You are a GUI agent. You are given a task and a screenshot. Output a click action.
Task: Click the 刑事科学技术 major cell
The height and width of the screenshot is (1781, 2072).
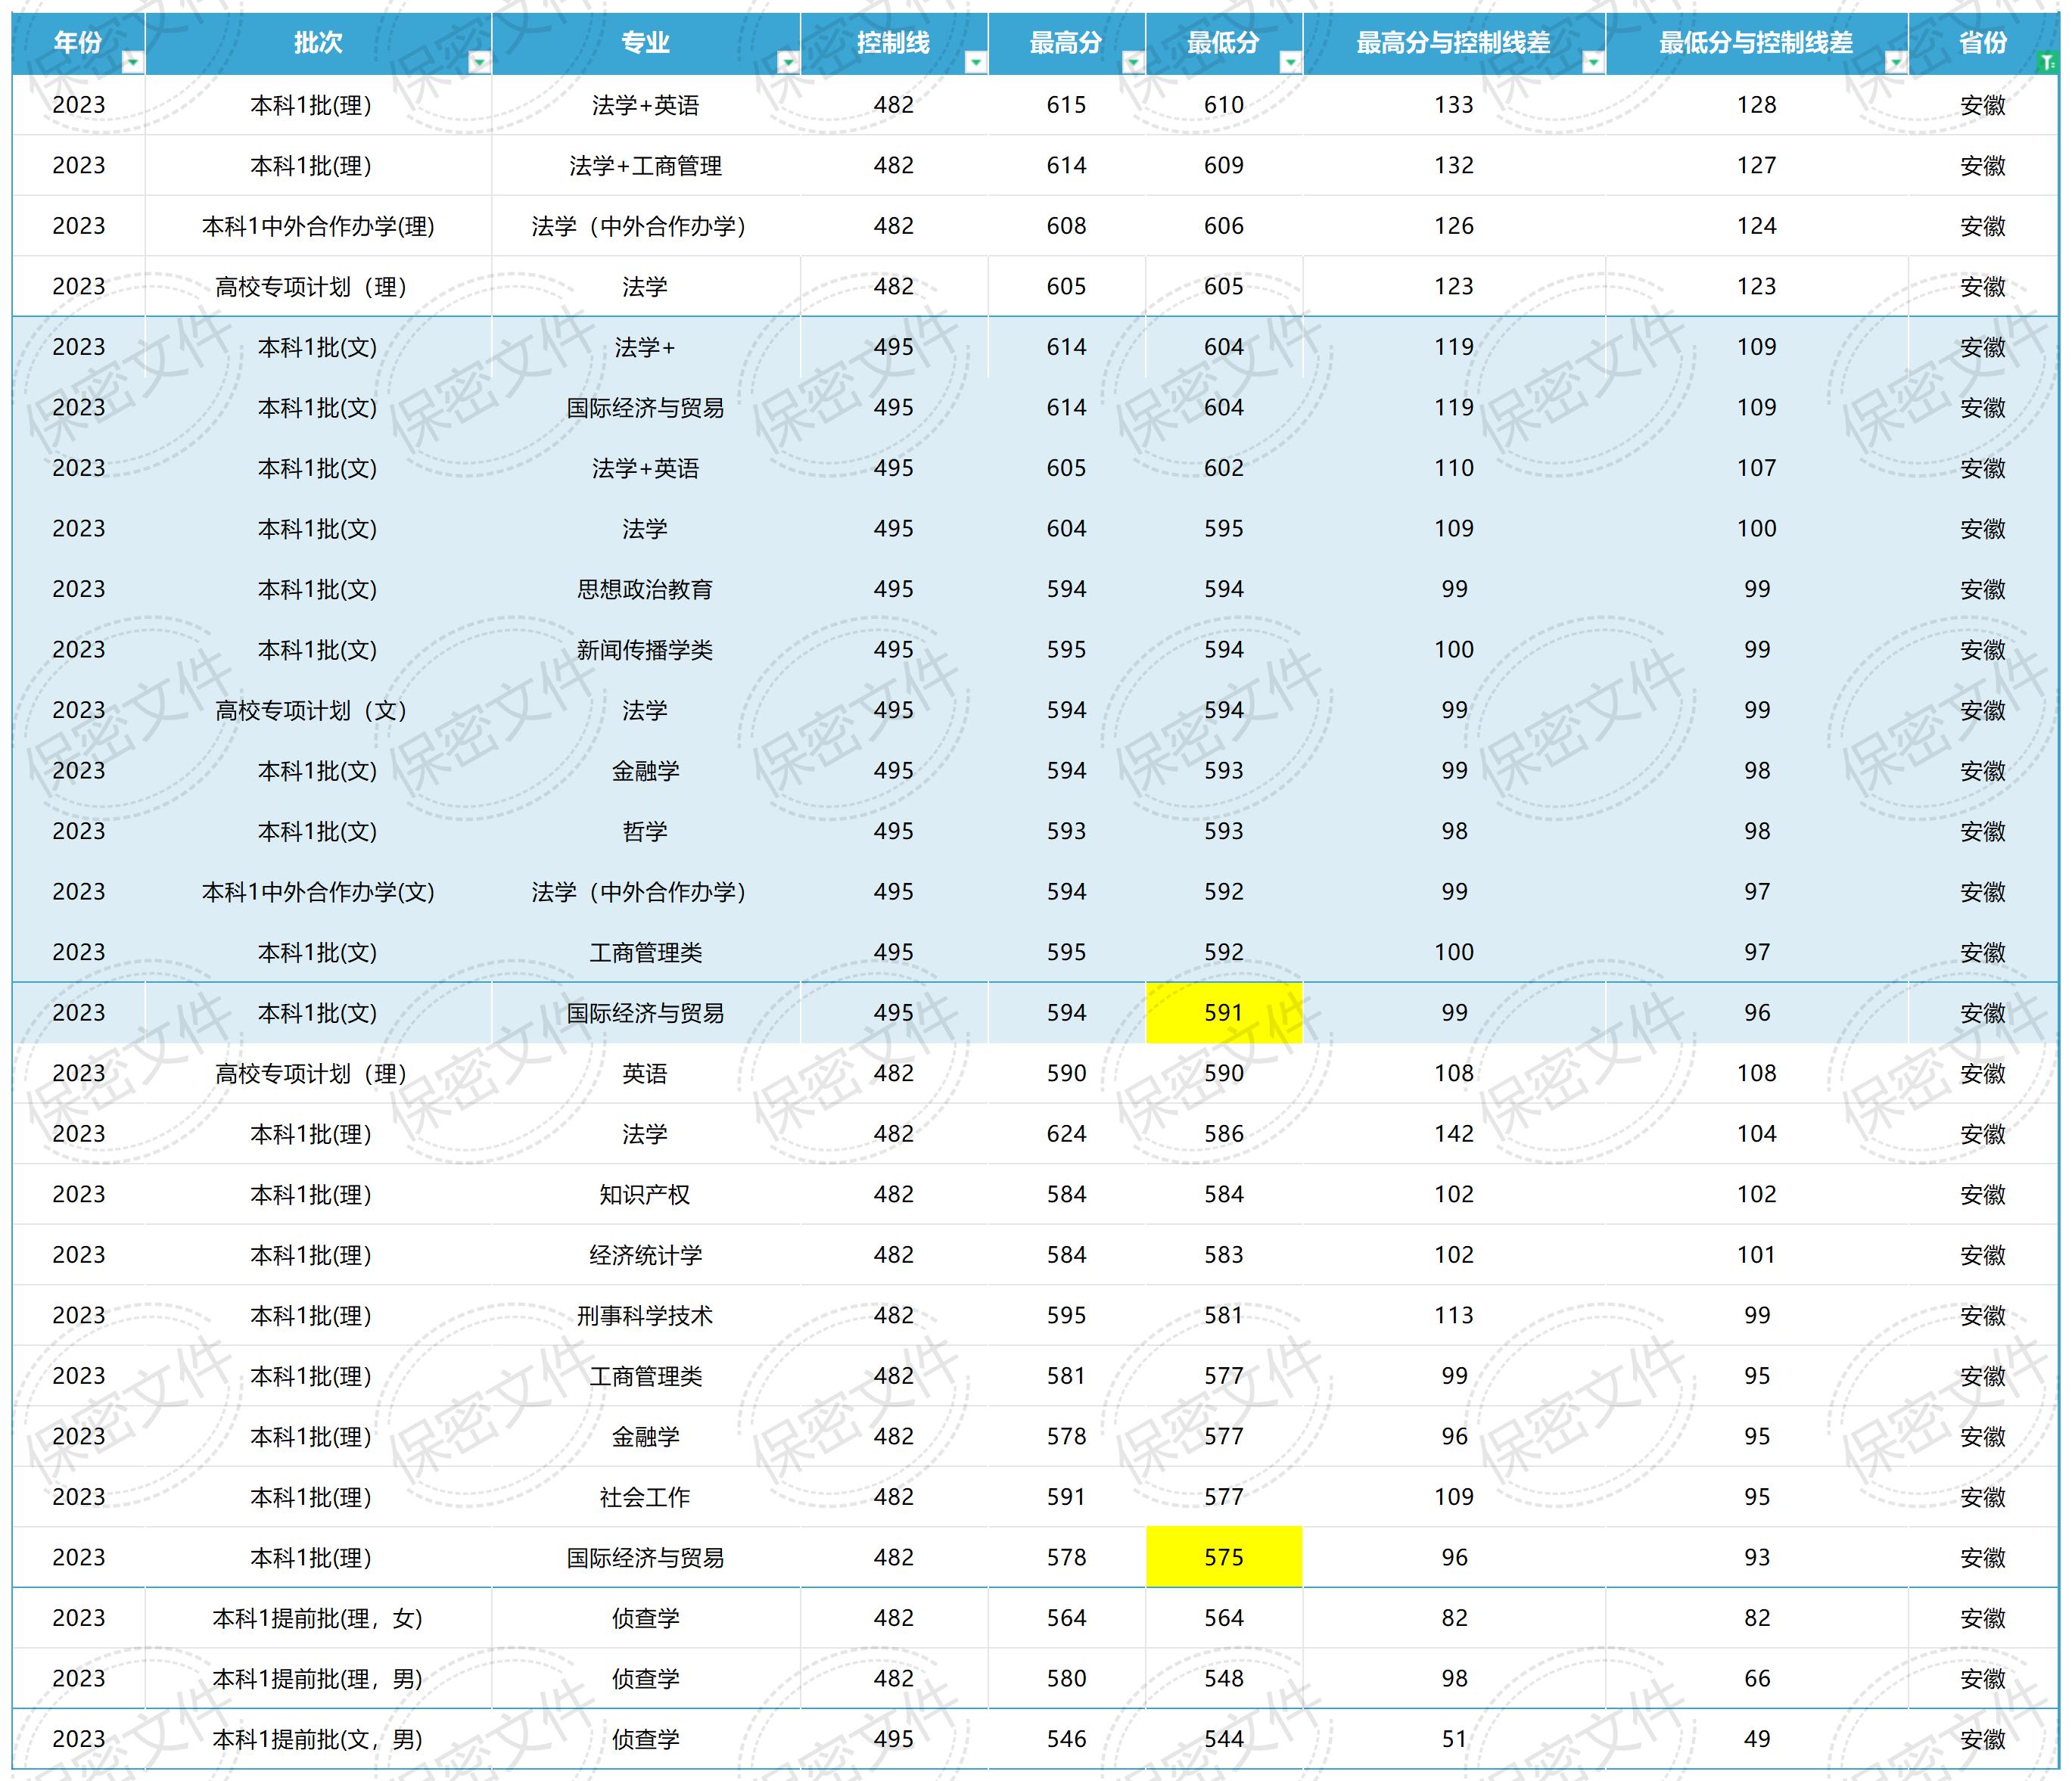645,1315
